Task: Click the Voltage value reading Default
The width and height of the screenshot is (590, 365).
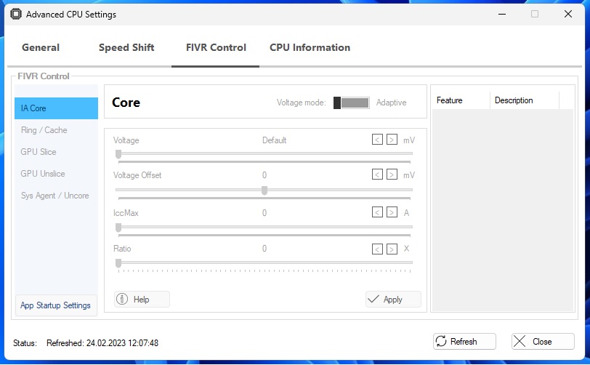Action: (275, 140)
